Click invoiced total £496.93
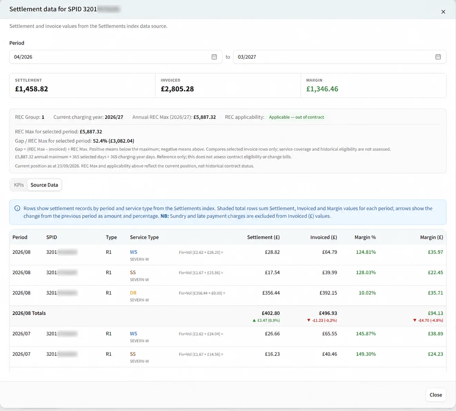The image size is (456, 411). click(x=328, y=313)
